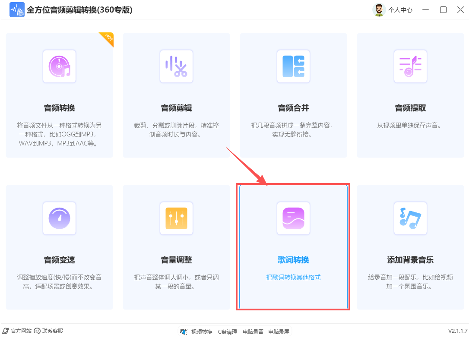Click the user avatar picture
The height and width of the screenshot is (338, 469).
coord(378,9)
